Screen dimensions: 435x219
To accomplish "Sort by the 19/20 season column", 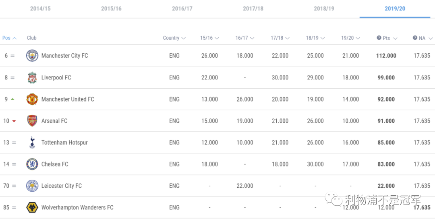I will pyautogui.click(x=350, y=38).
